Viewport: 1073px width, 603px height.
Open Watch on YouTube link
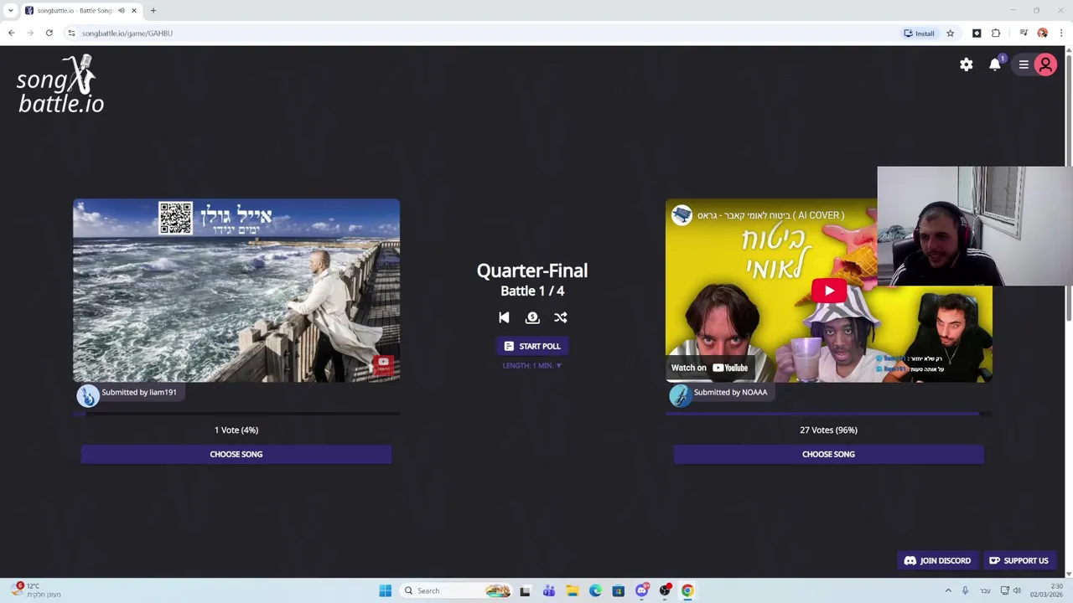click(709, 368)
